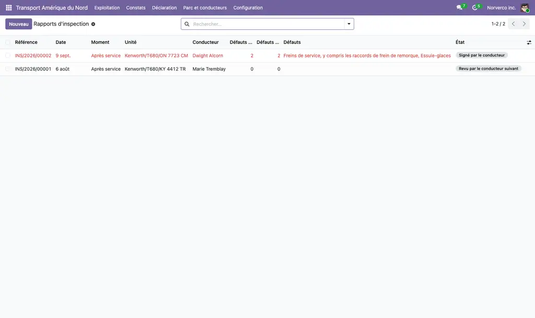
Task: Select the INS/2026/00001 row checkbox
Action: tap(7, 69)
